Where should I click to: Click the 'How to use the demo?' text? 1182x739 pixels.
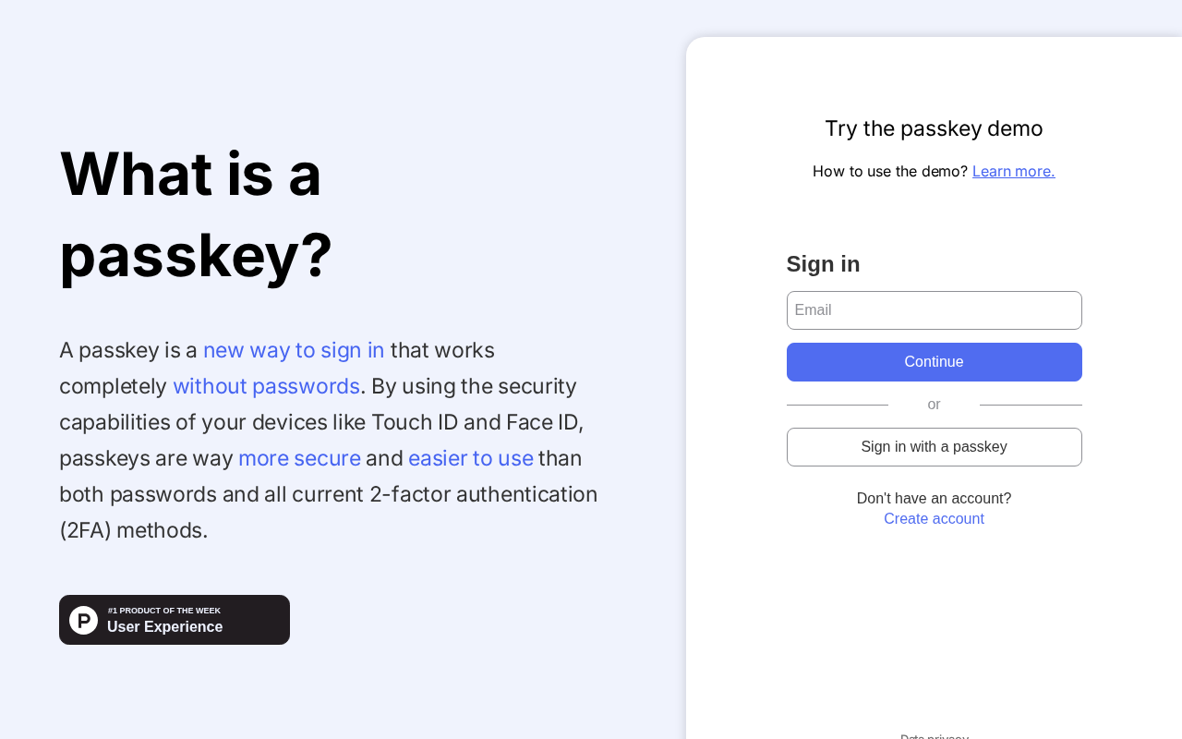point(890,171)
